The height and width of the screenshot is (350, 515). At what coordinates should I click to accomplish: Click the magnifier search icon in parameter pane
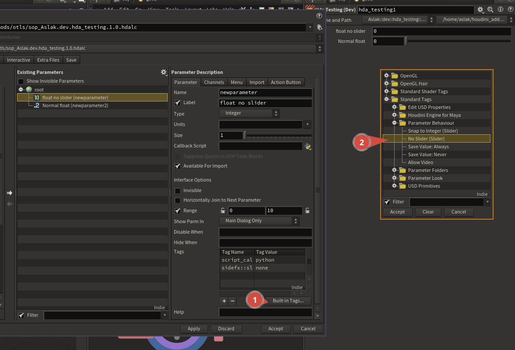[x=490, y=10]
